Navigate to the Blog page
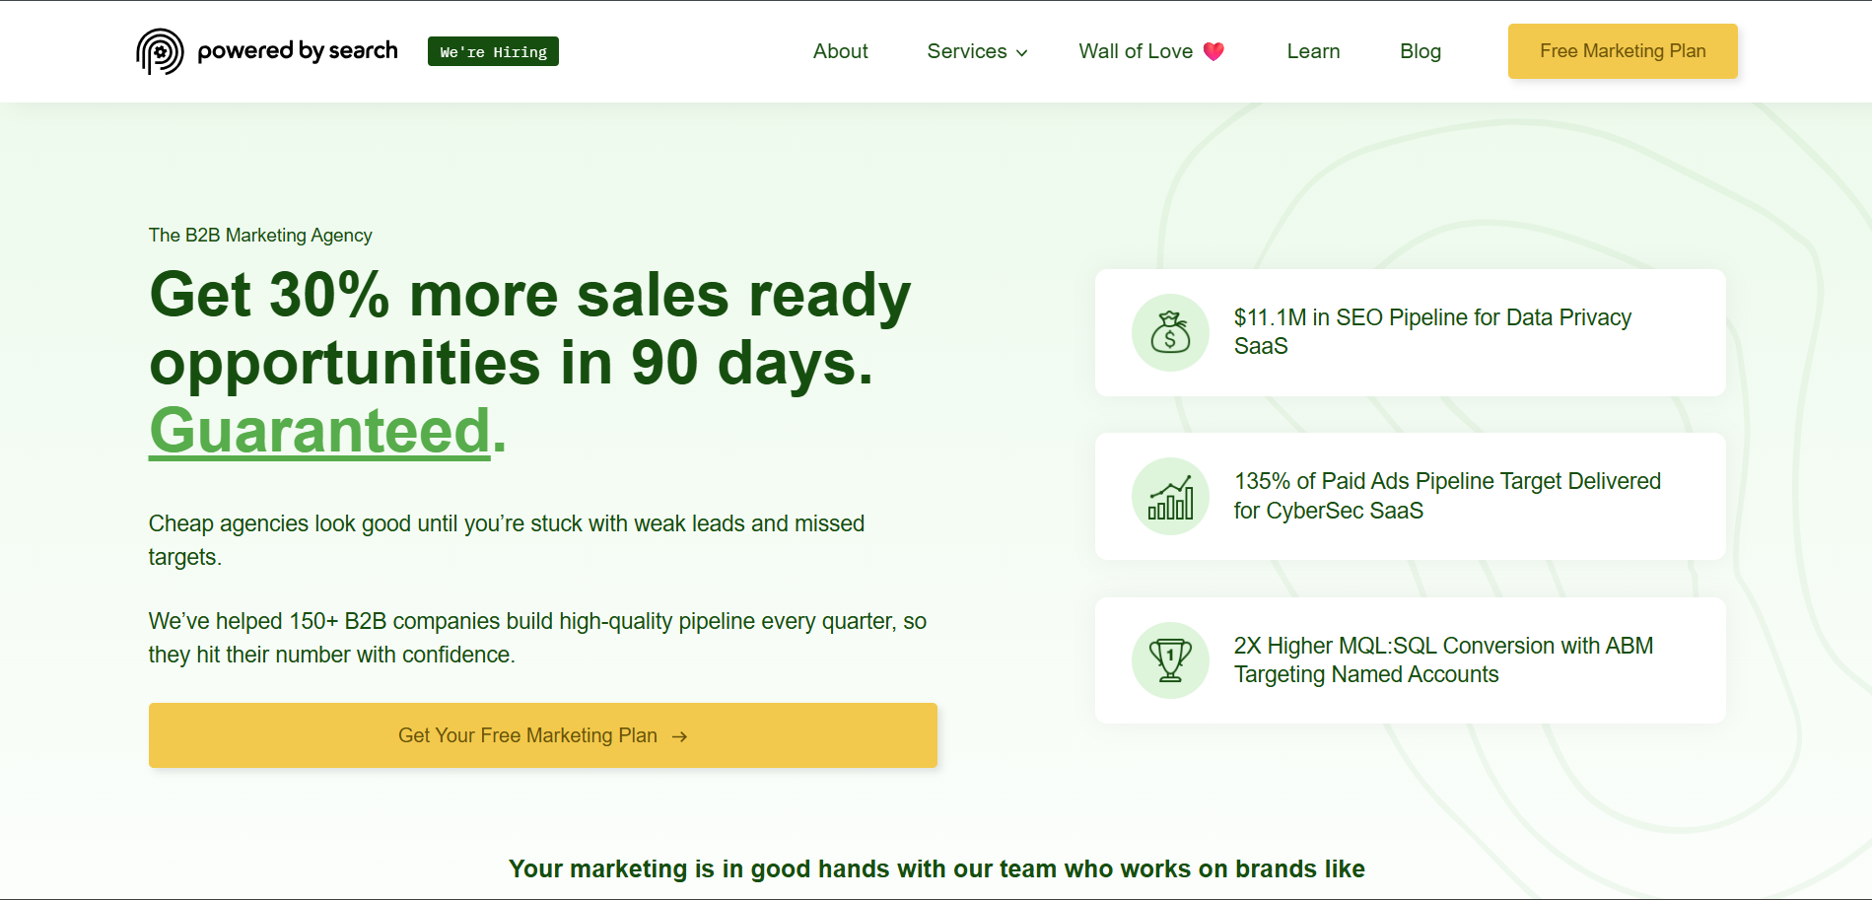 (x=1421, y=51)
